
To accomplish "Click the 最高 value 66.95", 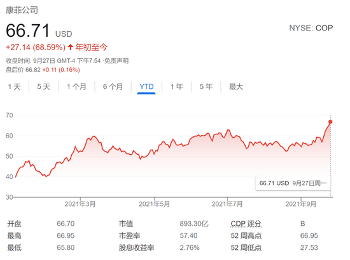I will pos(66,235).
